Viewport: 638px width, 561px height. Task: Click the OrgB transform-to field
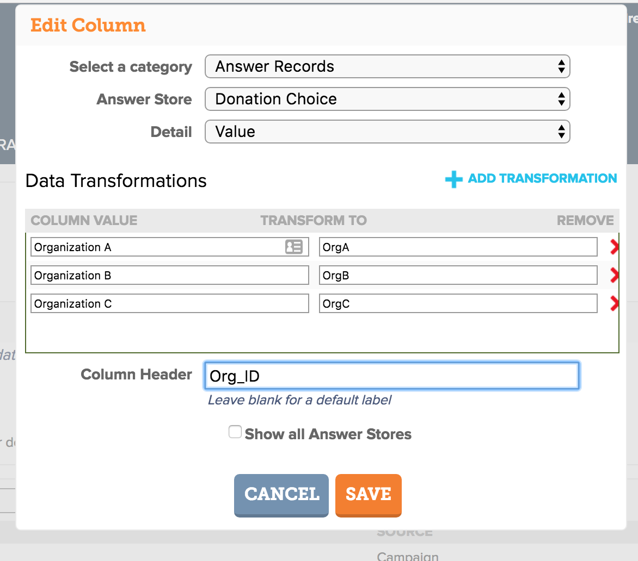[458, 276]
